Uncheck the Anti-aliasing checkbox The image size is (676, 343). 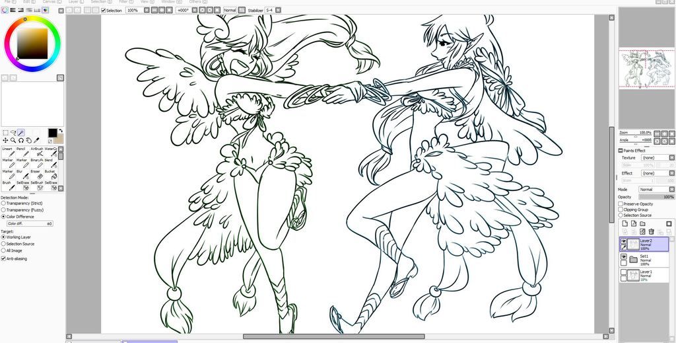pyautogui.click(x=3, y=259)
